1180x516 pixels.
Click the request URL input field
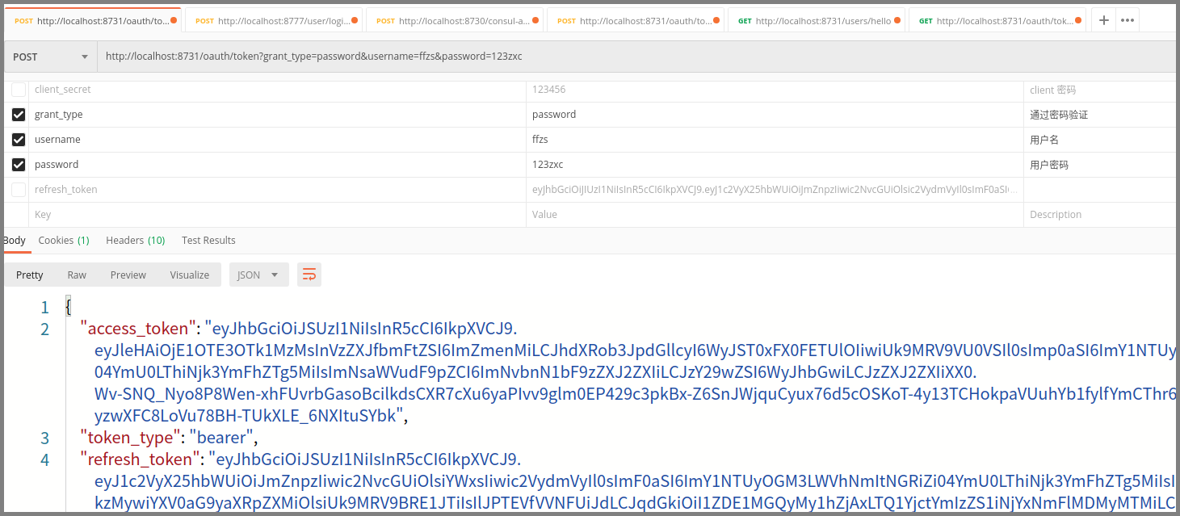click(x=636, y=57)
